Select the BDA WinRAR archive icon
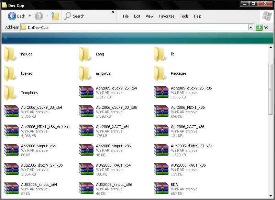The height and width of the screenshot is (200, 275). (161, 189)
